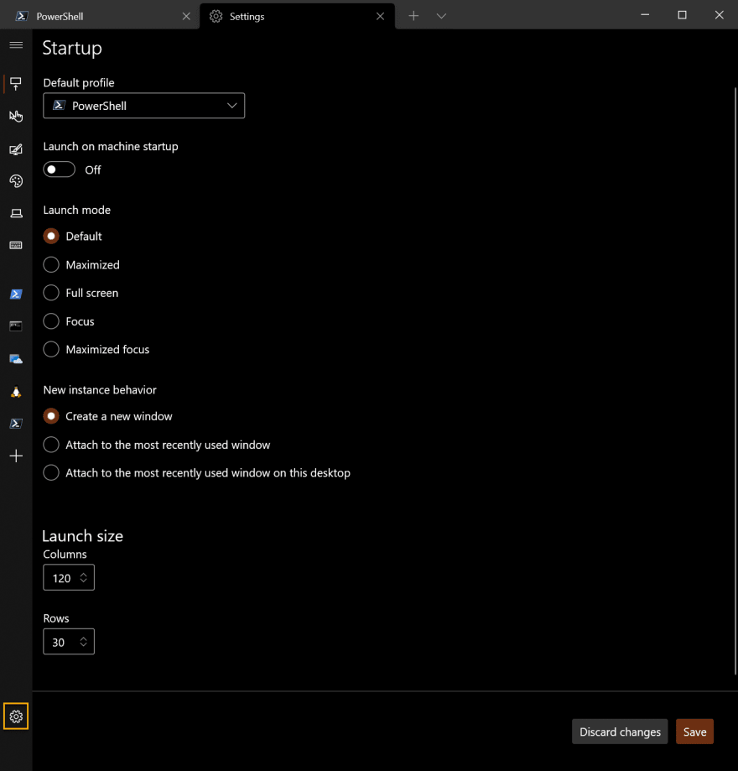Open the Actions keyboard icon
Image resolution: width=738 pixels, height=771 pixels.
coord(16,245)
